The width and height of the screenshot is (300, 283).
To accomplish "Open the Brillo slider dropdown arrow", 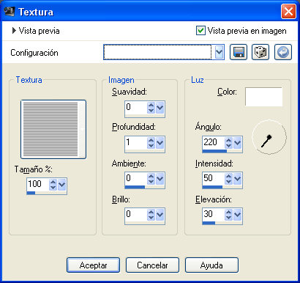I will coord(160,215).
